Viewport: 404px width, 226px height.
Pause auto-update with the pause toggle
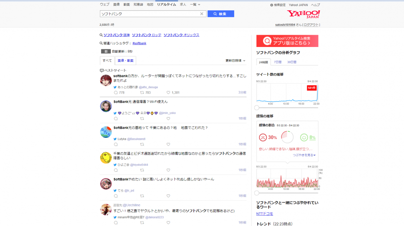[x=106, y=52]
